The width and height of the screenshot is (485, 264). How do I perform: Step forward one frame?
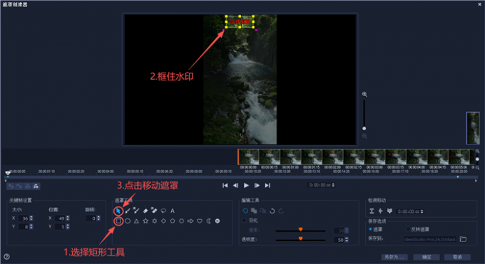(257, 186)
